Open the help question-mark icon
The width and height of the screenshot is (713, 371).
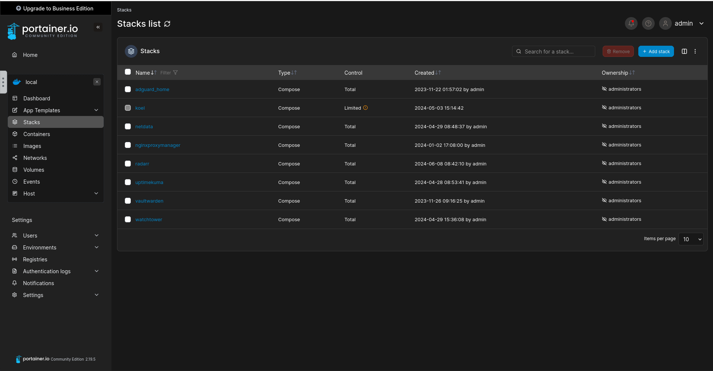tap(648, 23)
